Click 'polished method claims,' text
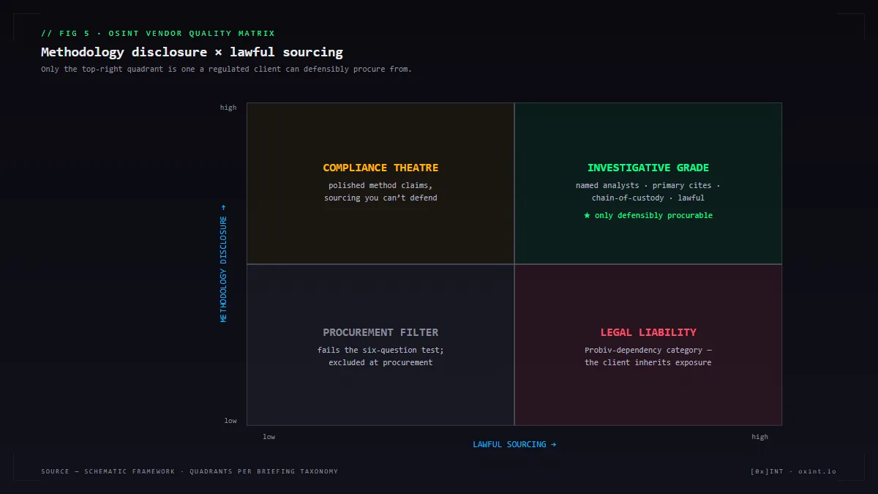Viewport: 878px width, 494px height. coord(380,186)
